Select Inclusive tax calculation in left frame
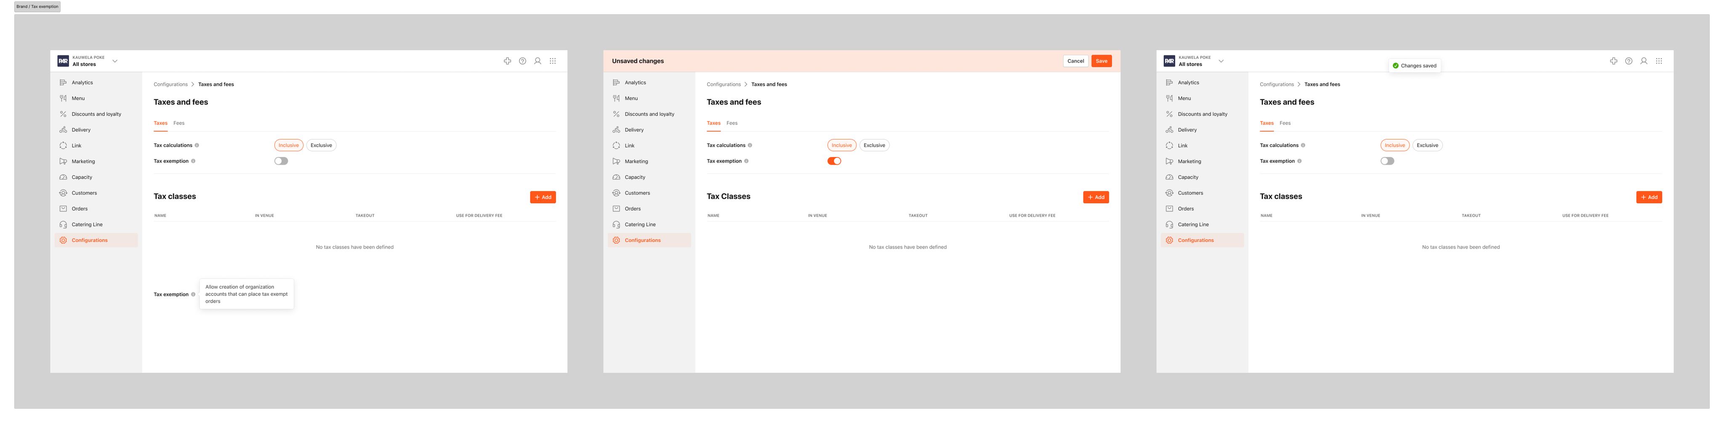 289,145
